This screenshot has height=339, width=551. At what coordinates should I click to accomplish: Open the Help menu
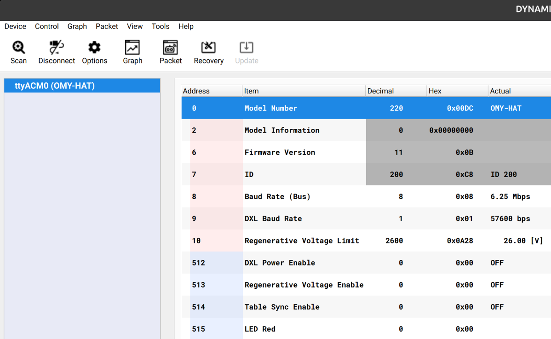pos(186,26)
